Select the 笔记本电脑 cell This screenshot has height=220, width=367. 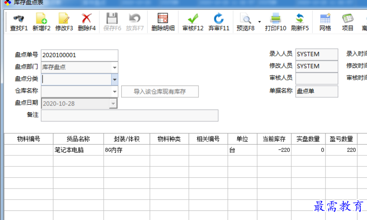(x=78, y=150)
